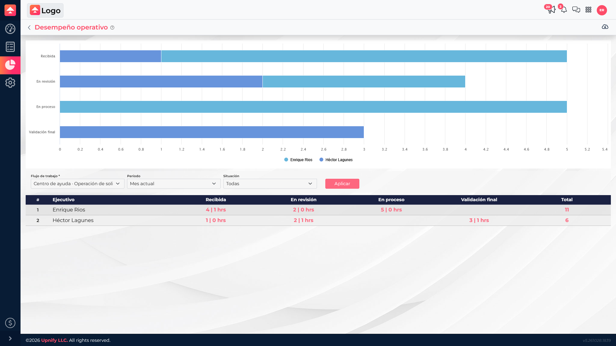Screen dimensions: 616x346
Task: Open the help question mark icon
Action: point(112,28)
